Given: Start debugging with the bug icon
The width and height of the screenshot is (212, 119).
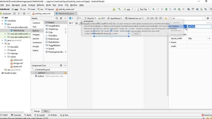Looking at the screenshot, I should click(166, 9).
